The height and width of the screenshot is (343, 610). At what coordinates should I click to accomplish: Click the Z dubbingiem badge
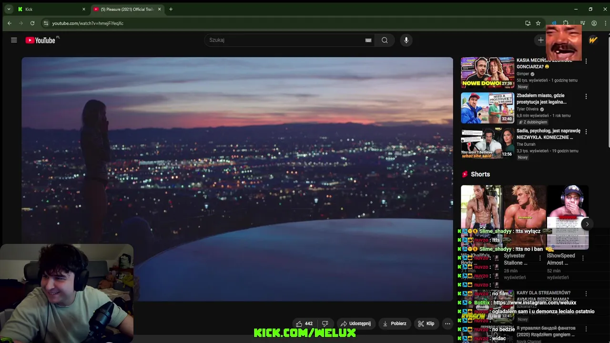tap(533, 122)
